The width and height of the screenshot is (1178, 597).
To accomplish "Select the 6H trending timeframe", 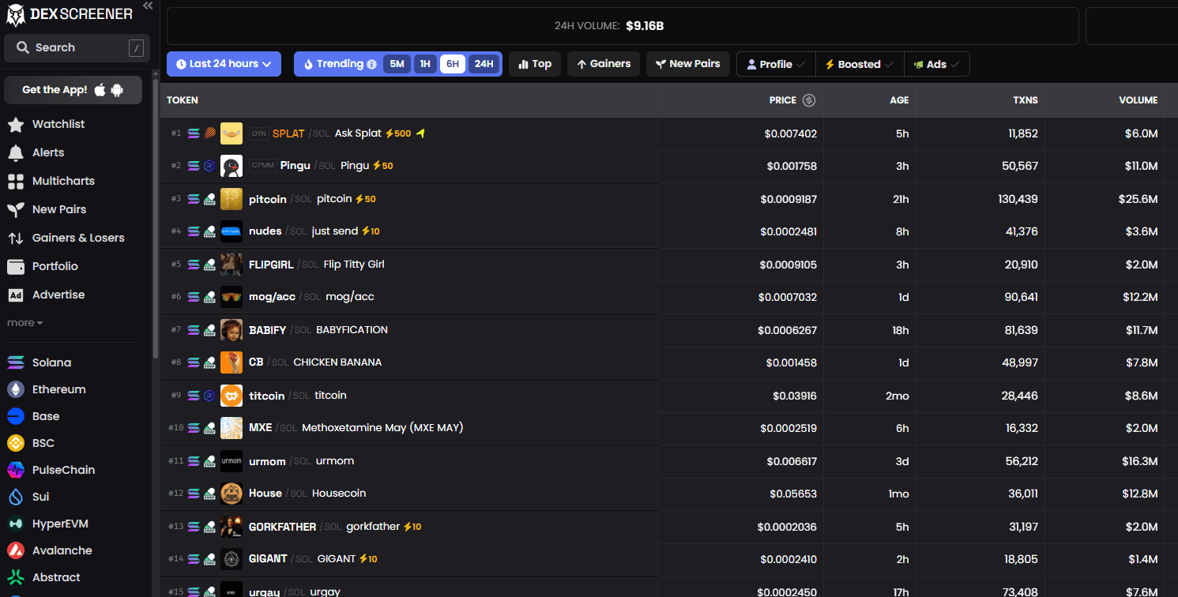I will coord(453,64).
